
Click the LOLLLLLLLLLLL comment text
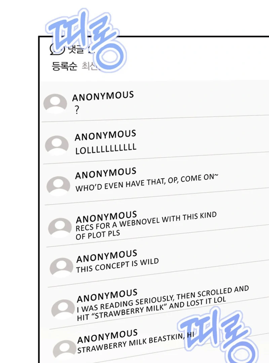click(x=106, y=149)
